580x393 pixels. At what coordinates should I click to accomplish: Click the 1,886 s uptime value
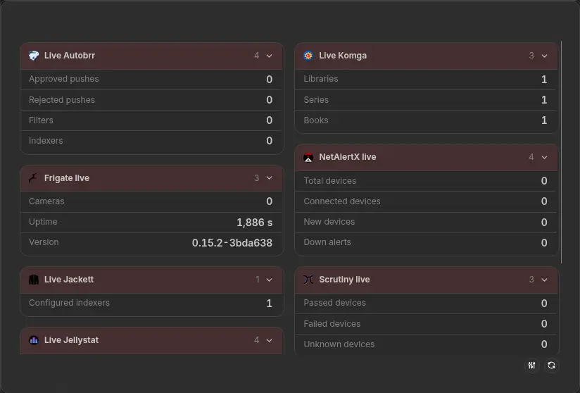(x=255, y=223)
